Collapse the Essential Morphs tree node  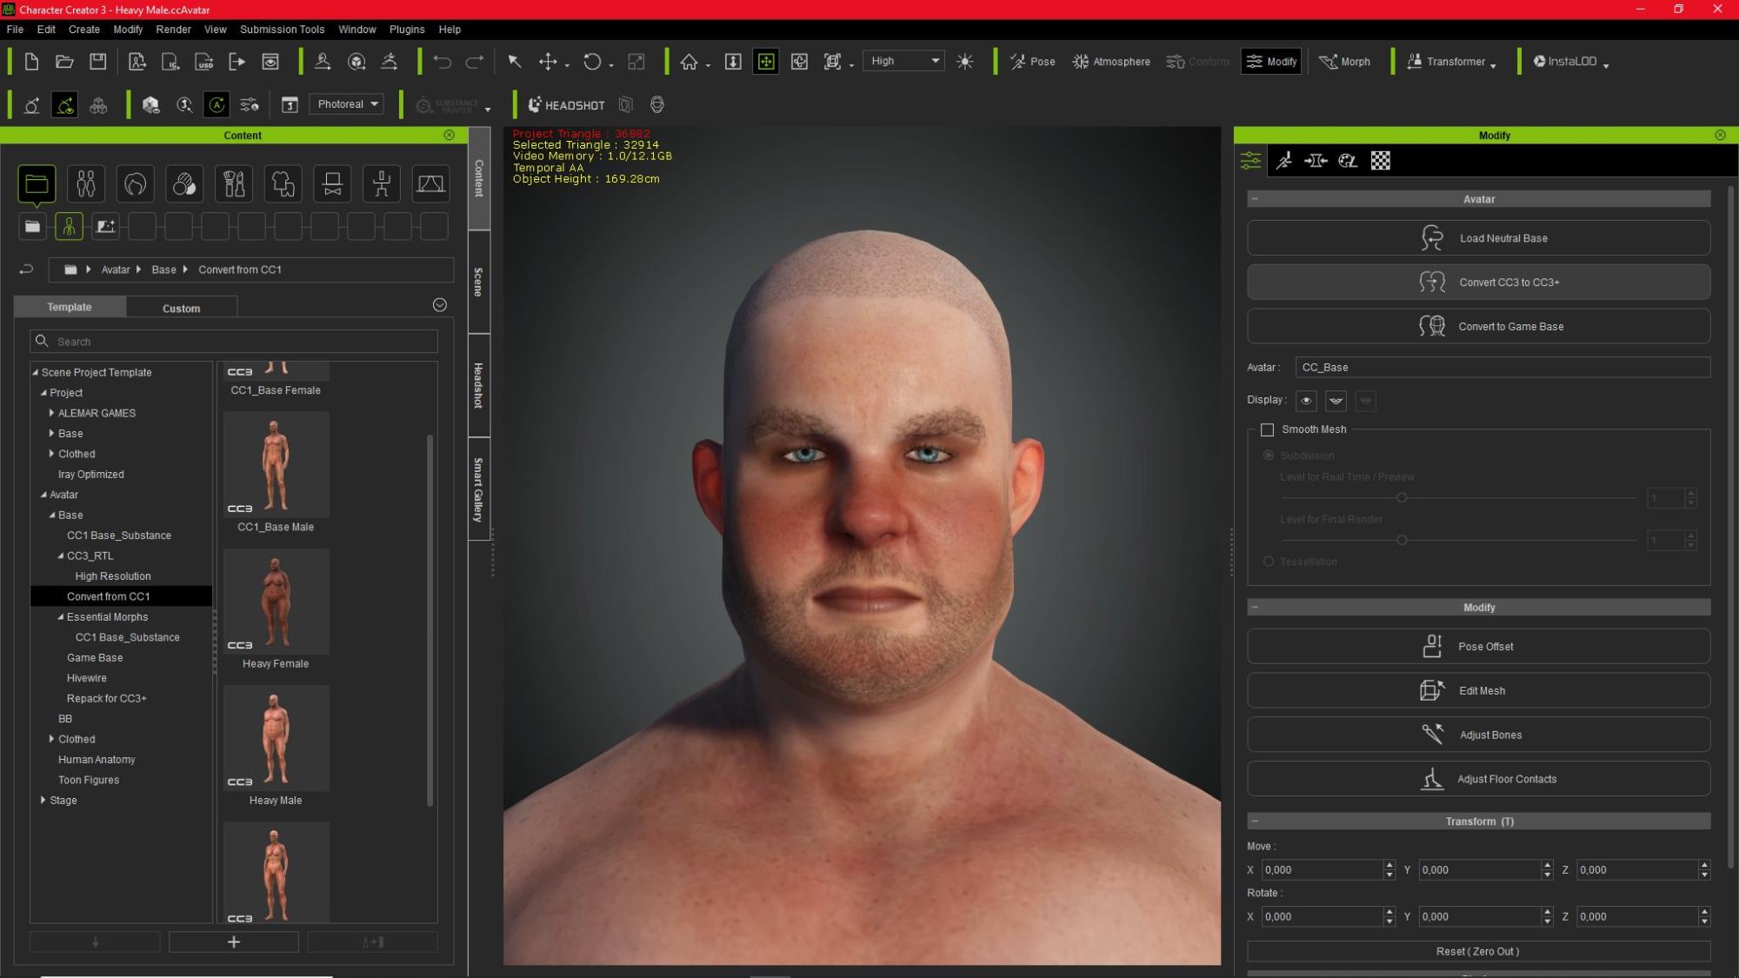point(60,617)
